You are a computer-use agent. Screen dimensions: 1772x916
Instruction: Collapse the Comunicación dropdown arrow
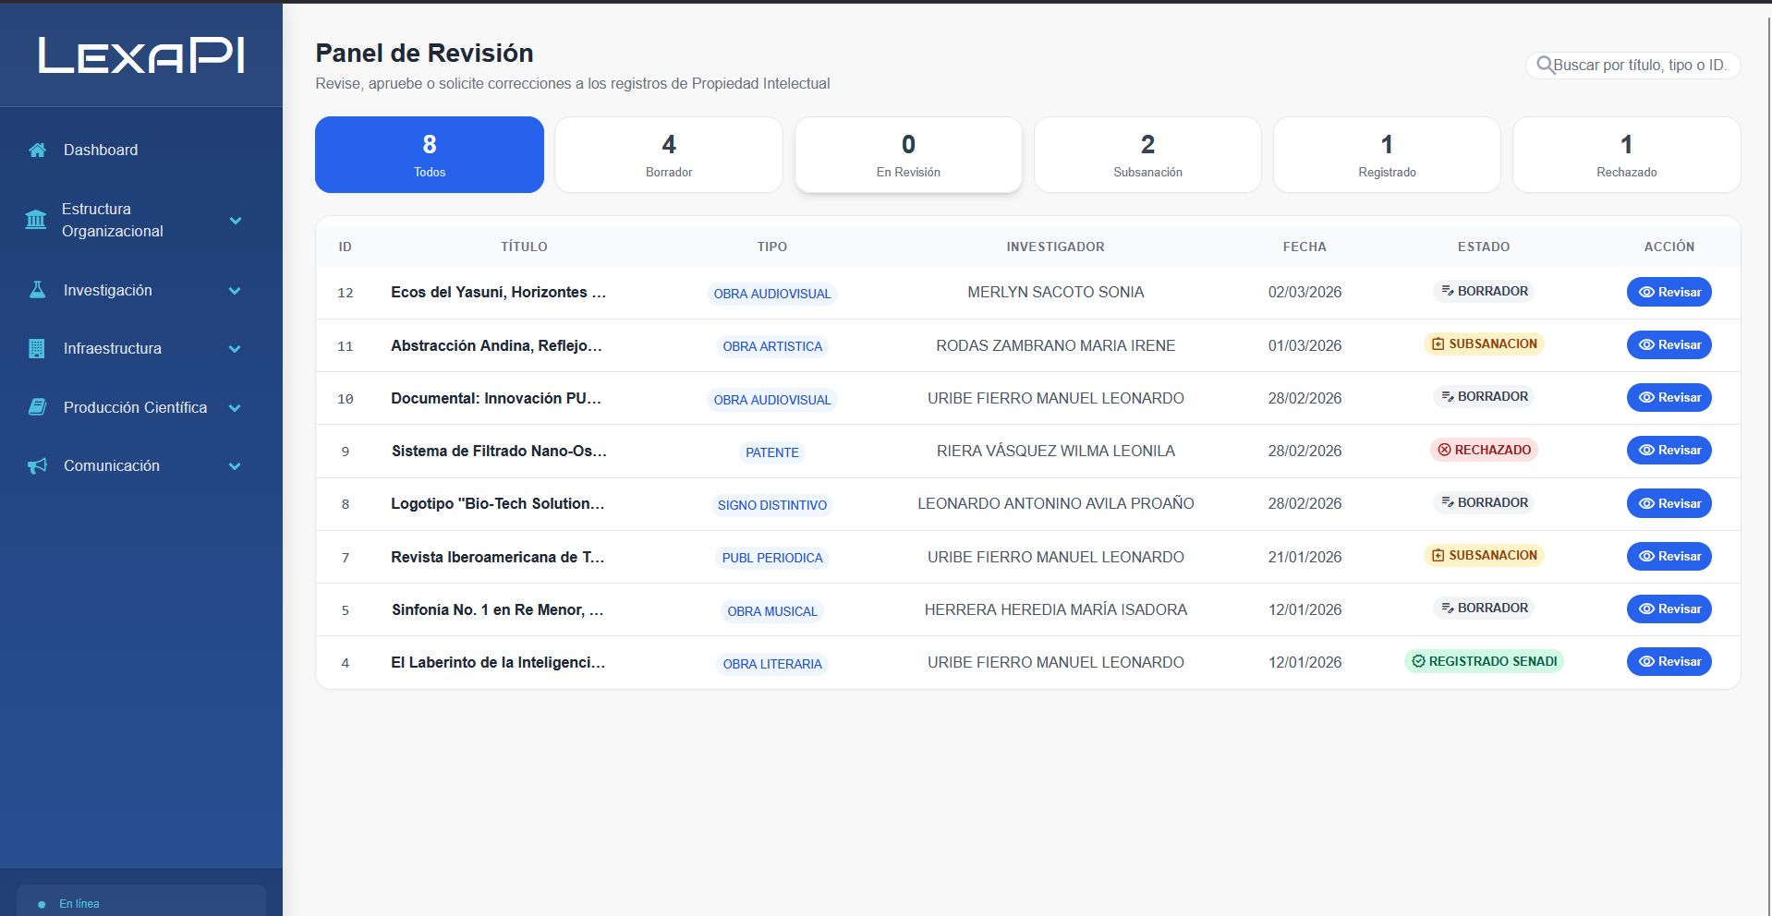click(236, 465)
